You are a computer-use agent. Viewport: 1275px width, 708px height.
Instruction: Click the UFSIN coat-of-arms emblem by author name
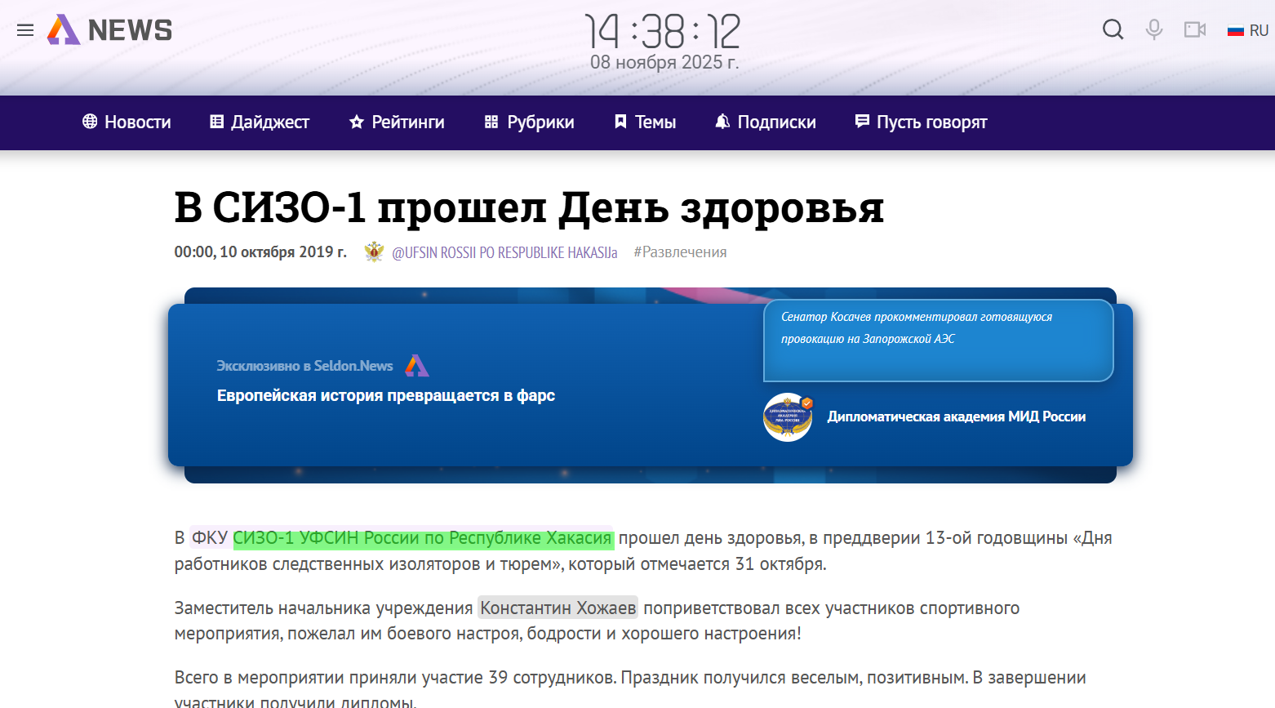[x=374, y=252]
